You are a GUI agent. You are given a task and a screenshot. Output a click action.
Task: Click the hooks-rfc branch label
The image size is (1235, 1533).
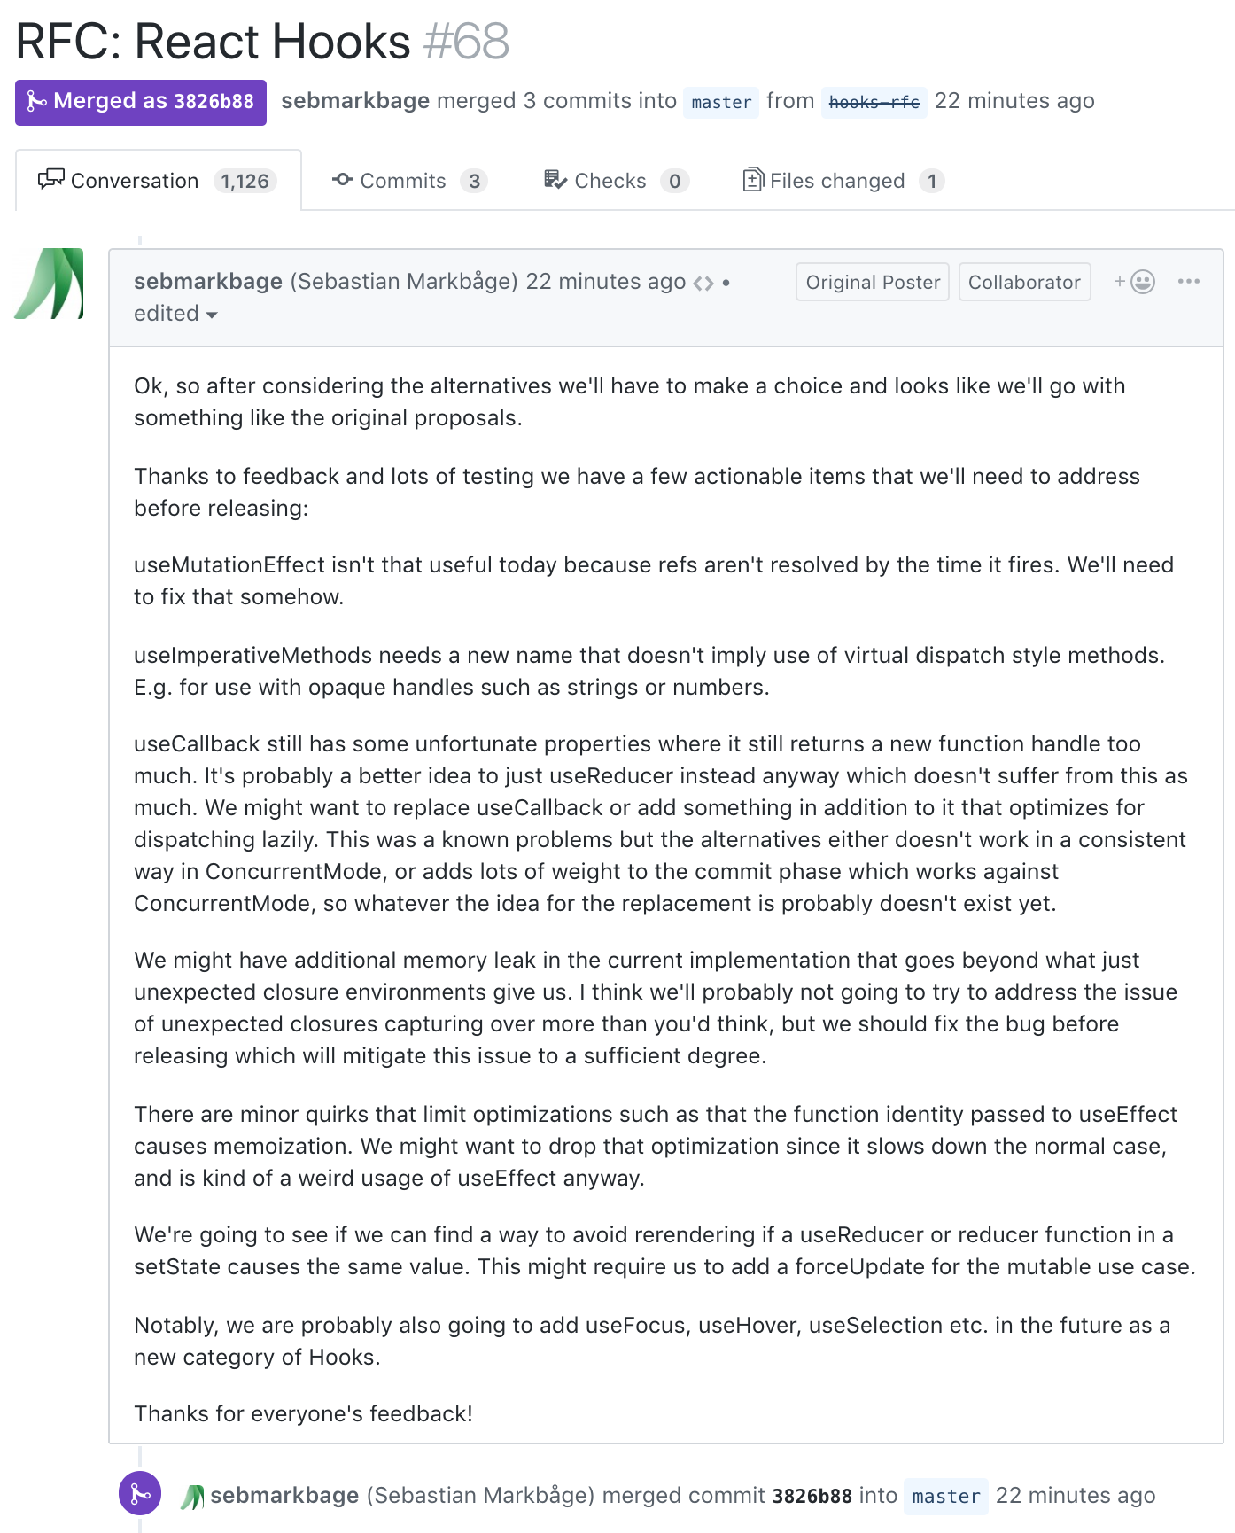coord(874,102)
